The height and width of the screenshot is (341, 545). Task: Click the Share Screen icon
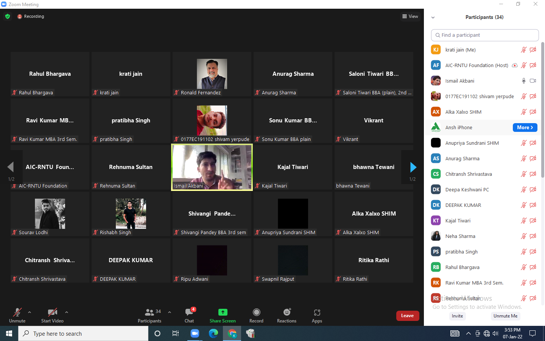coord(223,313)
